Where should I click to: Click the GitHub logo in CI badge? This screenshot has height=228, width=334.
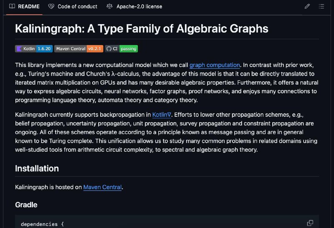click(x=109, y=49)
